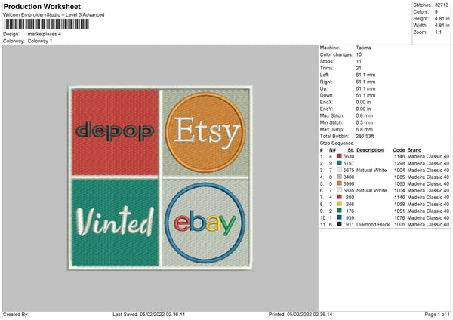
Task: Click the code '1298' in row 2
Action: coord(399,163)
